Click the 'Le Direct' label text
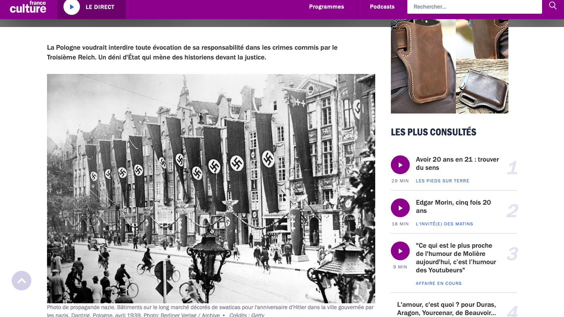The height and width of the screenshot is (317, 564). coord(100,7)
